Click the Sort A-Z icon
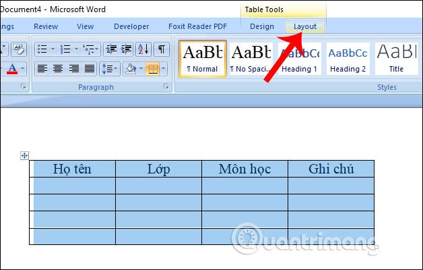Image resolution: width=423 pixels, height=270 pixels. (143, 49)
